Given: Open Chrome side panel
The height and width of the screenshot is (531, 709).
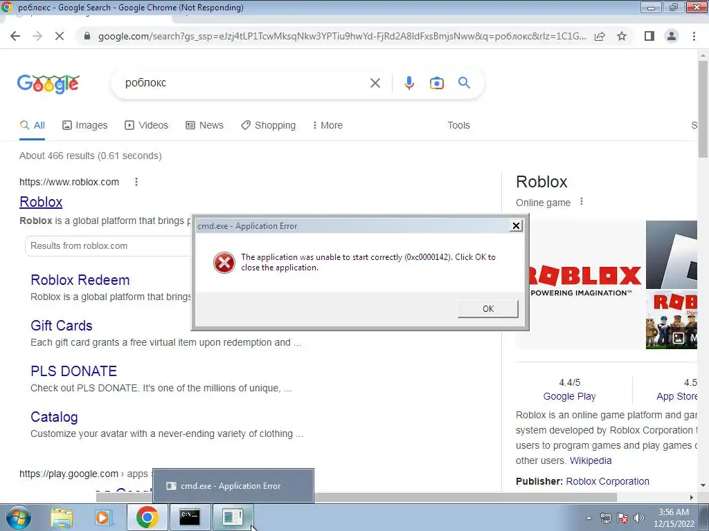Looking at the screenshot, I should pos(649,36).
